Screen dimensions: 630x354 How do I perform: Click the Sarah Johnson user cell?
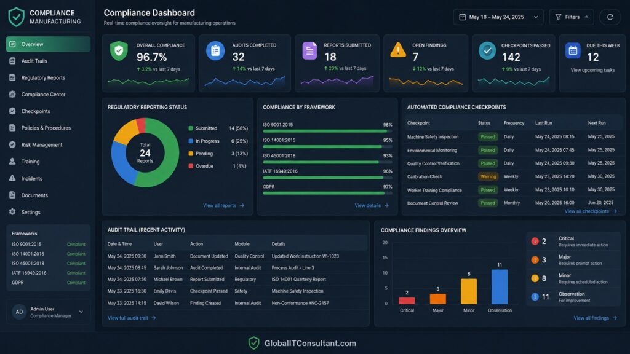click(168, 268)
